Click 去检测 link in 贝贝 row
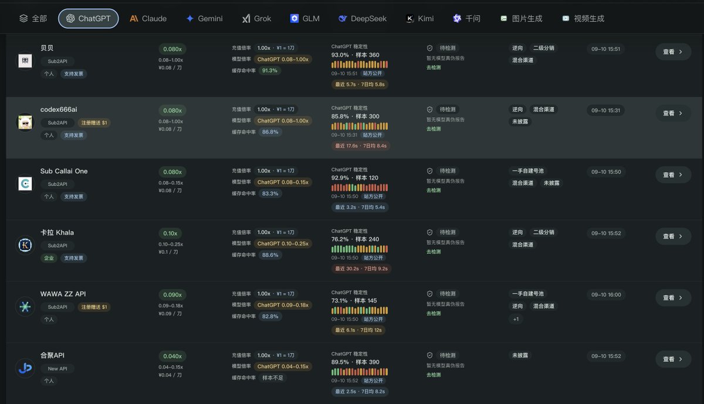The height and width of the screenshot is (404, 704). pos(434,67)
